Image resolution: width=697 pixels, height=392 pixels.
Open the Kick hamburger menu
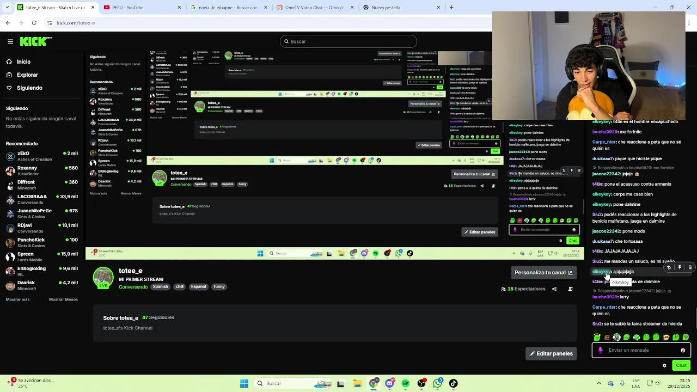point(10,41)
